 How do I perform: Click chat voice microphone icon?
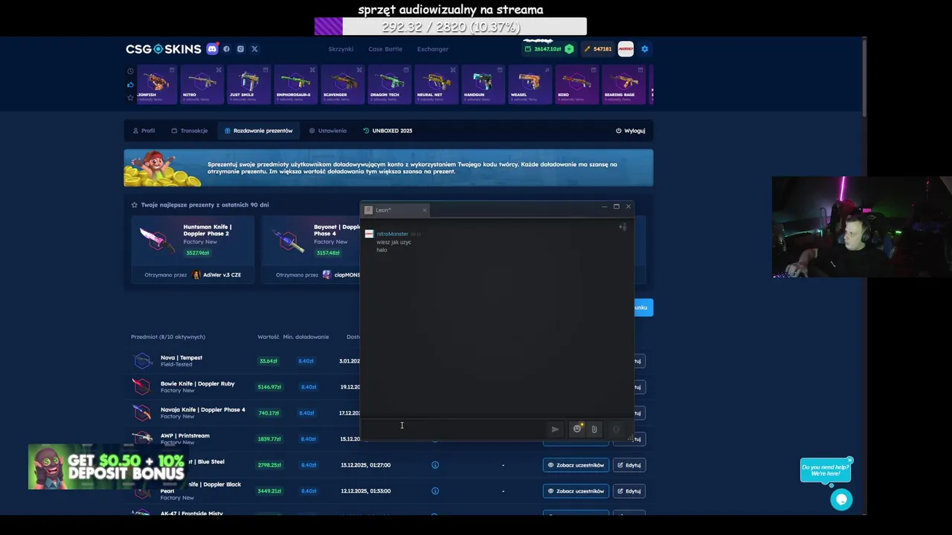[x=616, y=429]
